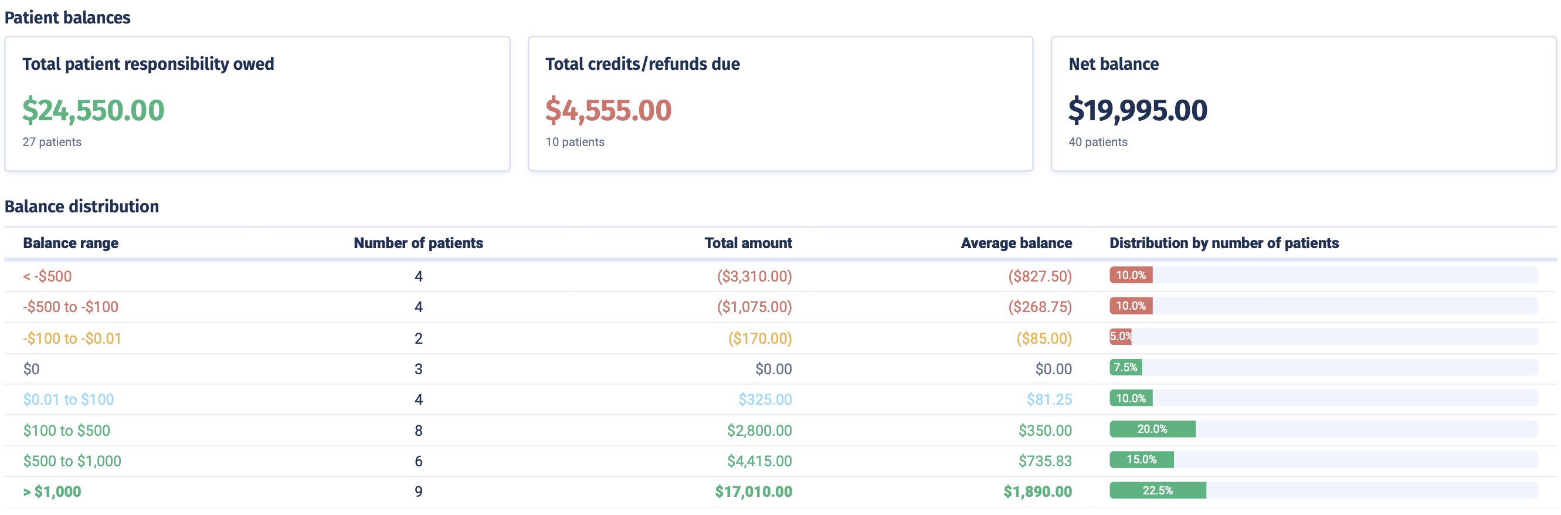Click the ($268.75) average balance cell

click(1040, 307)
